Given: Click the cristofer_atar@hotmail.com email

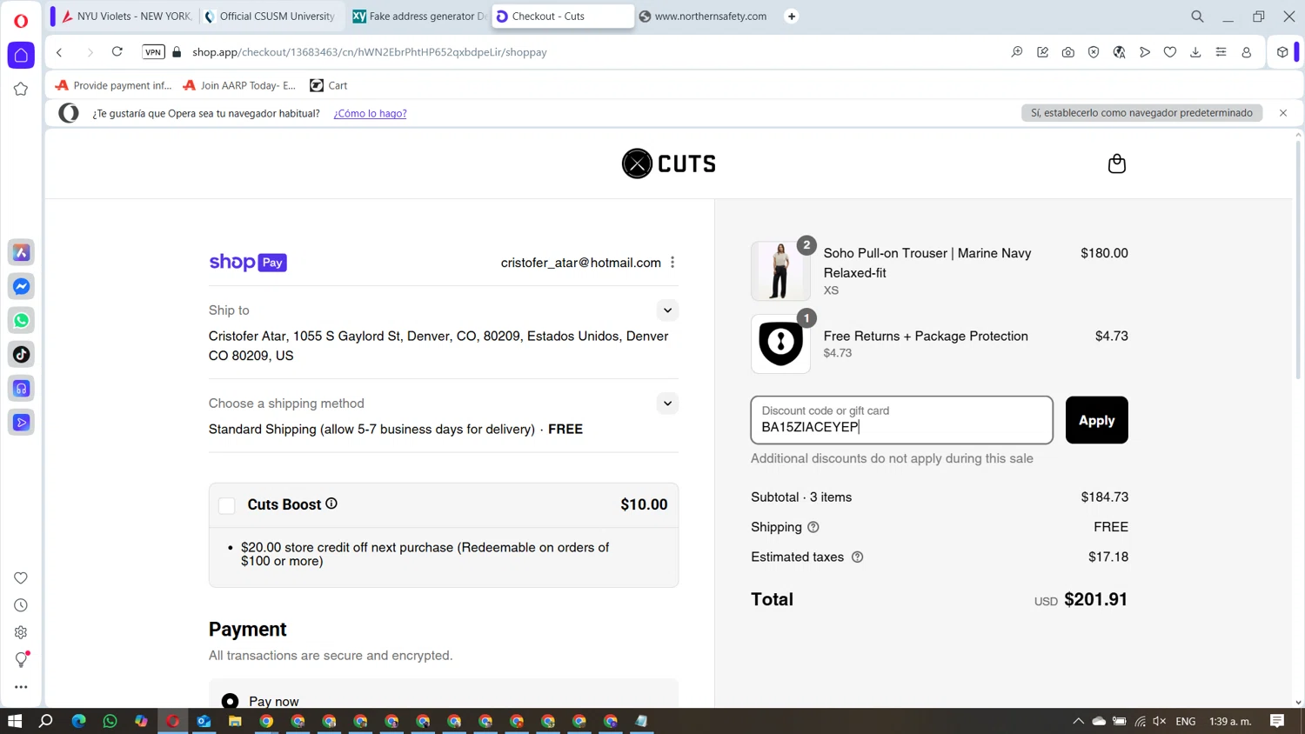Looking at the screenshot, I should point(580,263).
